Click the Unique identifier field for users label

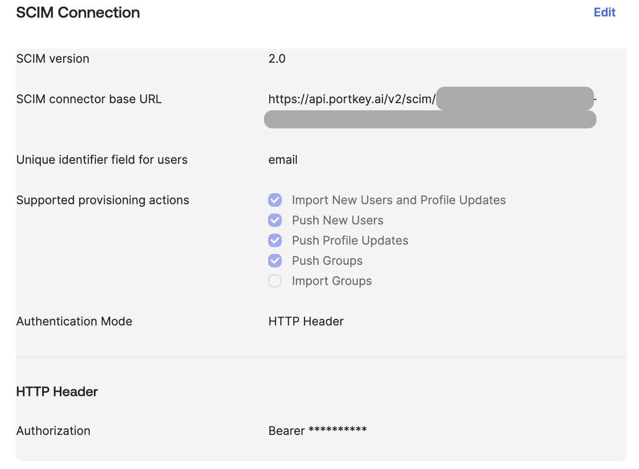point(102,160)
